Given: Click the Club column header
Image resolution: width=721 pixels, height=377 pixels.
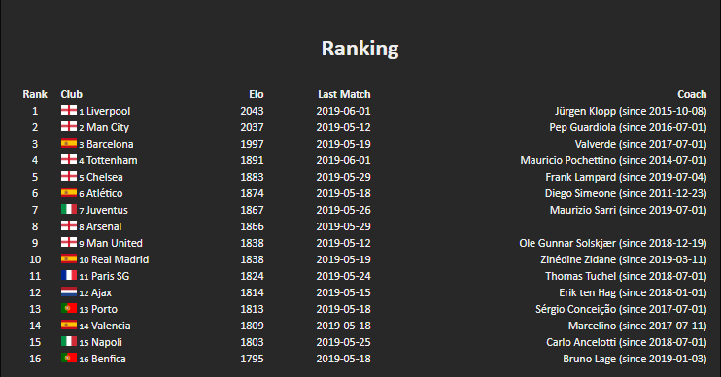Looking at the screenshot, I should point(71,94).
